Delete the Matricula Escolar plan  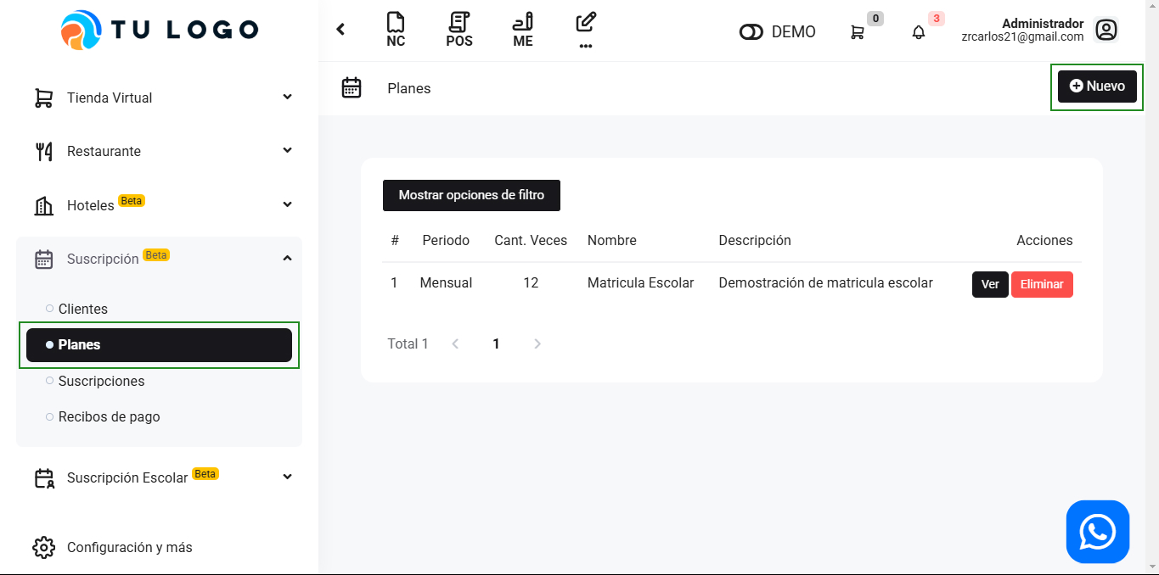1042,284
